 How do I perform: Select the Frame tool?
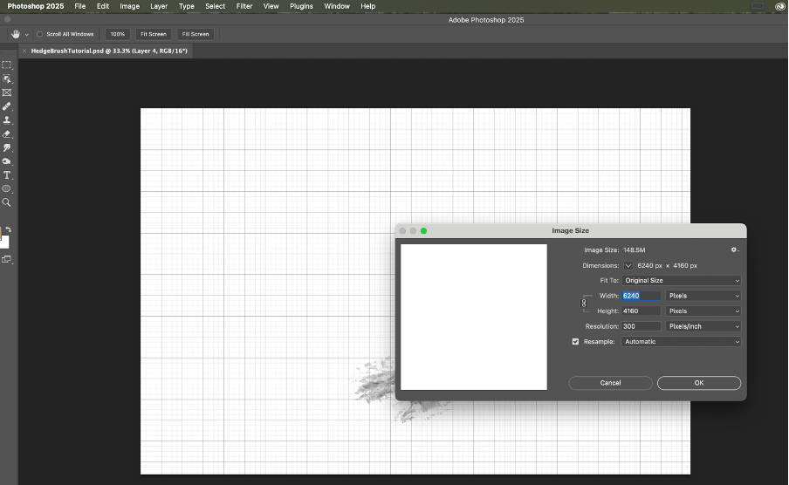click(x=7, y=92)
